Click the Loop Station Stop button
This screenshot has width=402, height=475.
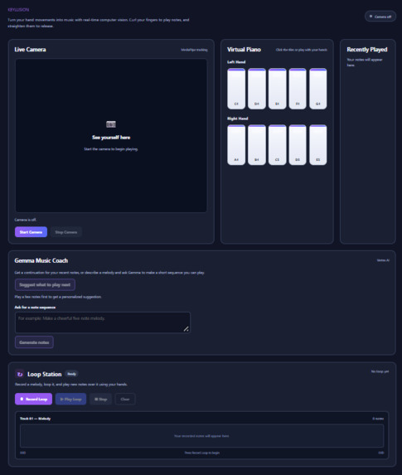[100, 399]
